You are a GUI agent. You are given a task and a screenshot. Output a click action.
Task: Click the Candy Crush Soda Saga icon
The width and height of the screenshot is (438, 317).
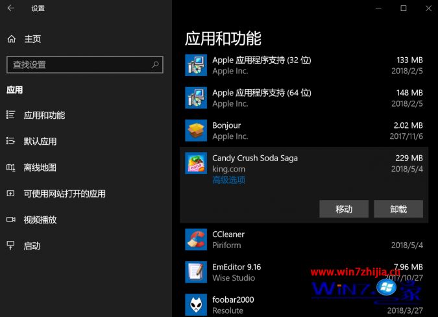tap(196, 163)
